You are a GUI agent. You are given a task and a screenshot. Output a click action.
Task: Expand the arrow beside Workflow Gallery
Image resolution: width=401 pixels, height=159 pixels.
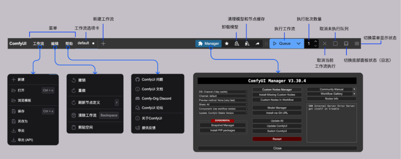(x=354, y=94)
